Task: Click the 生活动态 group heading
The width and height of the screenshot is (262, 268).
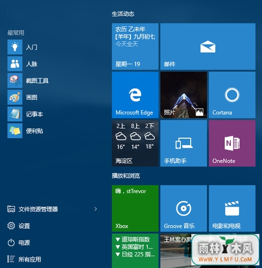Action: tap(123, 14)
